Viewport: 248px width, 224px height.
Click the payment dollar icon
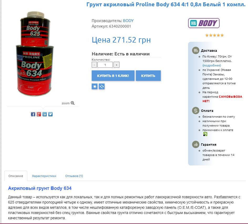(x=196, y=111)
